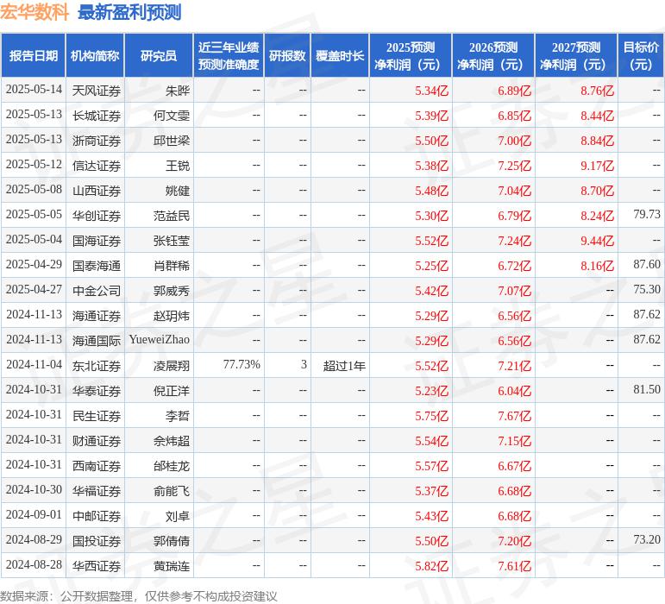Select the 研究员 column header

click(x=159, y=55)
